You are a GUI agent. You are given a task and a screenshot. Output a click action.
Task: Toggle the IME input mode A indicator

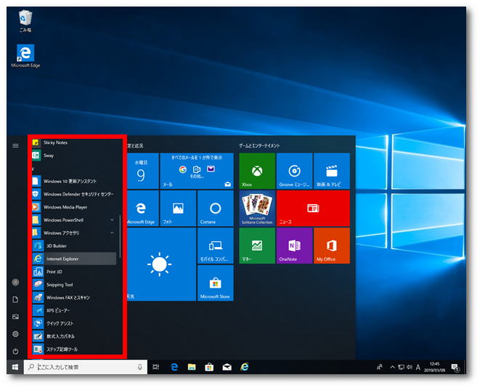(418, 367)
